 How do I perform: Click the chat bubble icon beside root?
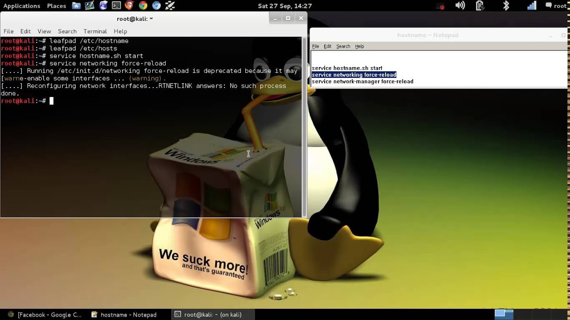[x=549, y=6]
